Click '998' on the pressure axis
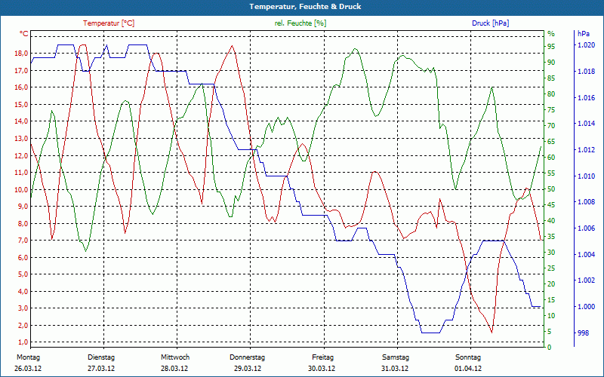Screen dimensions: 604x377 [583, 333]
